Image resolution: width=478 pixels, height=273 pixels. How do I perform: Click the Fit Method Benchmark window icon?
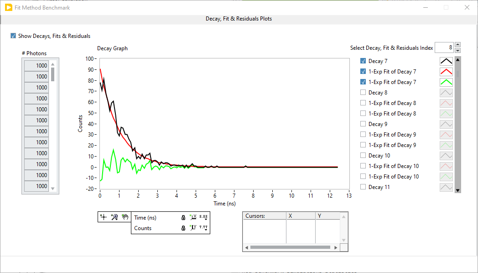click(x=9, y=7)
